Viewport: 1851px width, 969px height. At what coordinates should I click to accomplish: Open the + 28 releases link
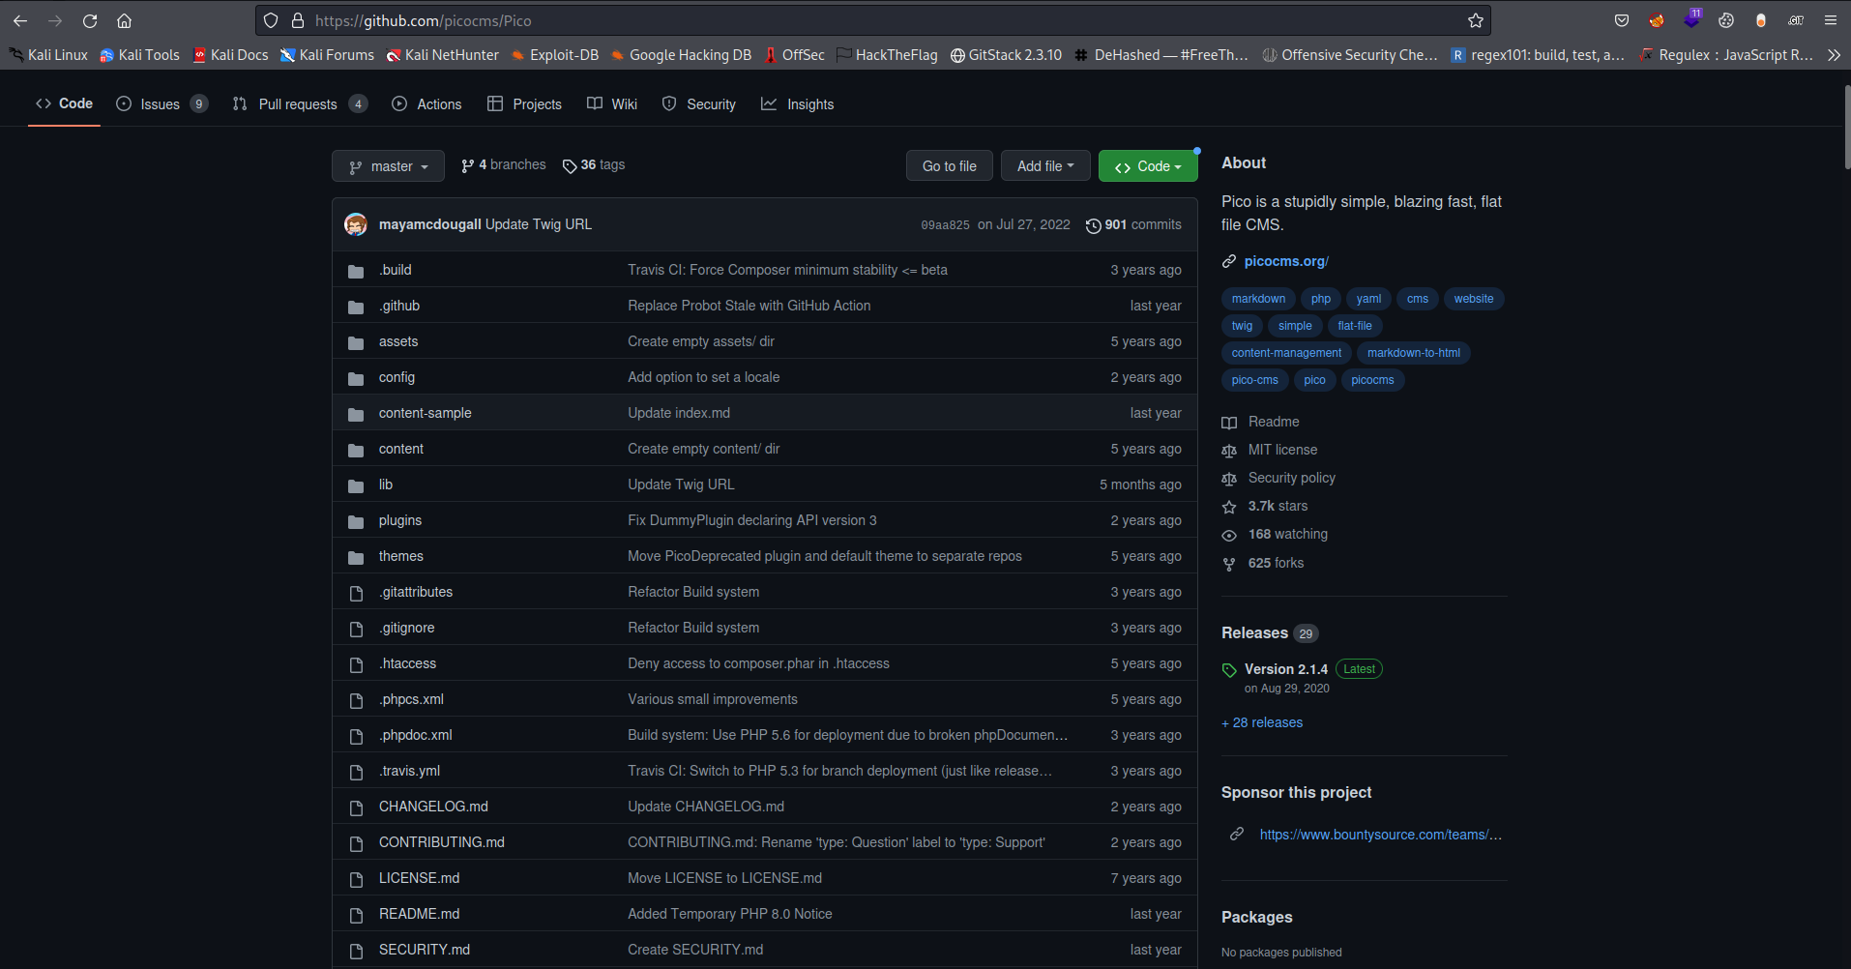(x=1262, y=722)
